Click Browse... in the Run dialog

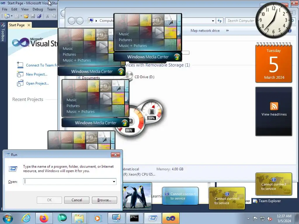[104, 200]
